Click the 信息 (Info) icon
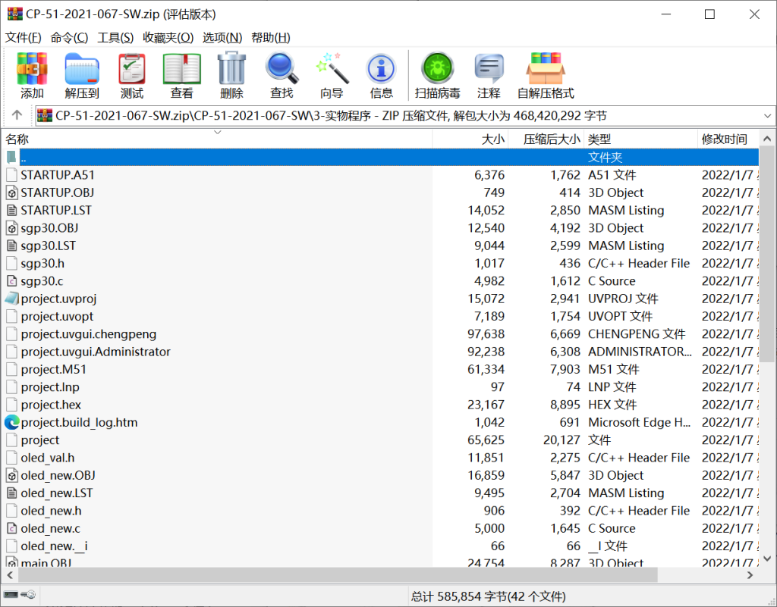 coord(381,76)
